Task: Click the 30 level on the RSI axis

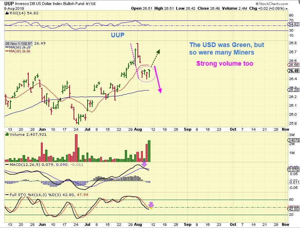Action: pos(291,31)
